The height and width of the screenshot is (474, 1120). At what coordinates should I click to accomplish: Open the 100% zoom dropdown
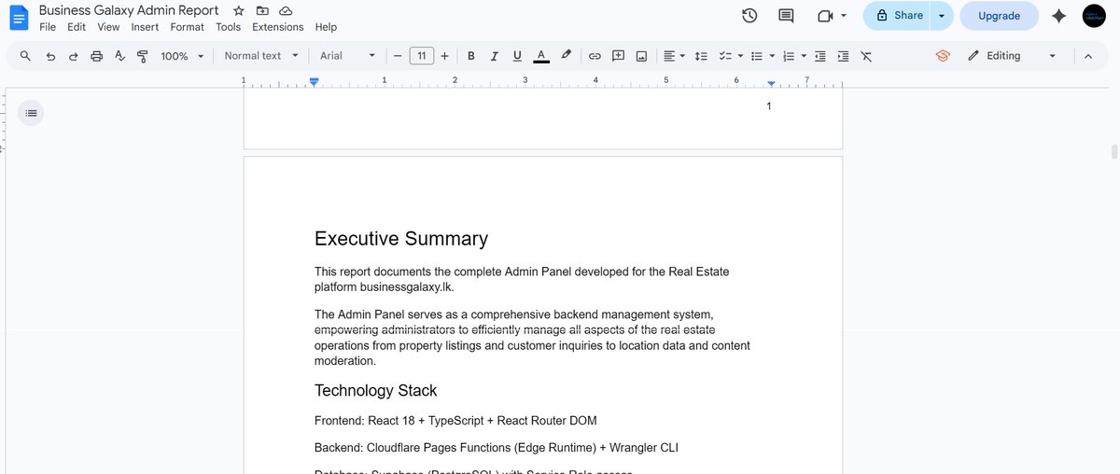[x=182, y=56]
